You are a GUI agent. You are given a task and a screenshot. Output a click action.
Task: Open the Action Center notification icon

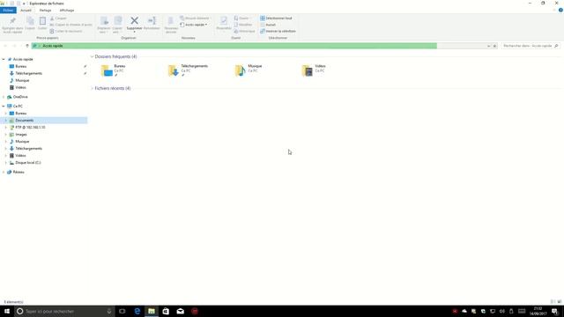(554, 311)
